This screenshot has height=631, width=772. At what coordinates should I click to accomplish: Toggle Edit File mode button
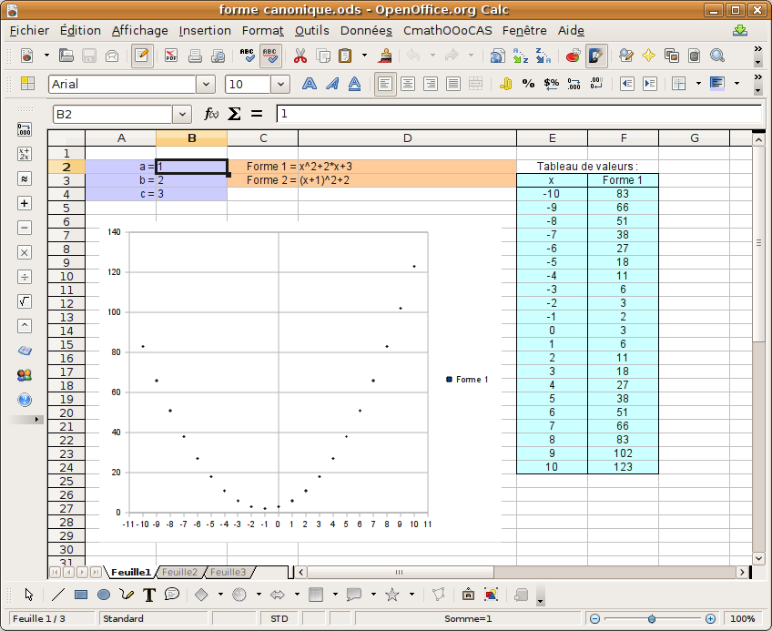[142, 56]
